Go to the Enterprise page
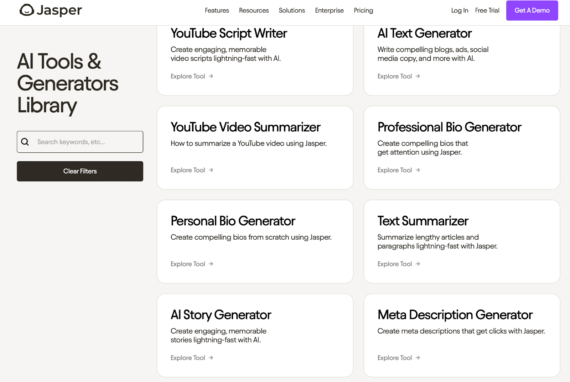Image resolution: width=570 pixels, height=382 pixels. click(329, 11)
